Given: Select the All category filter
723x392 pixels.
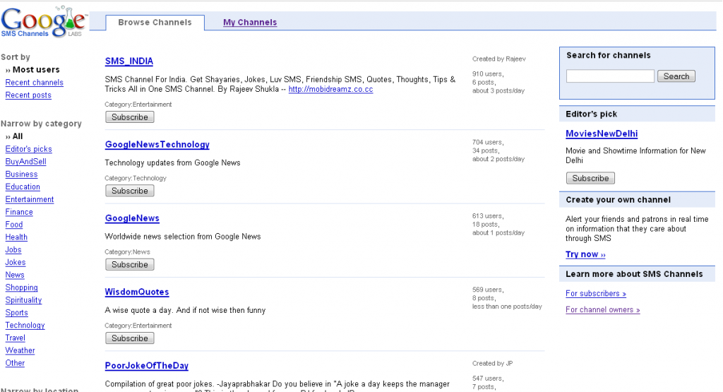Looking at the screenshot, I should [x=18, y=136].
